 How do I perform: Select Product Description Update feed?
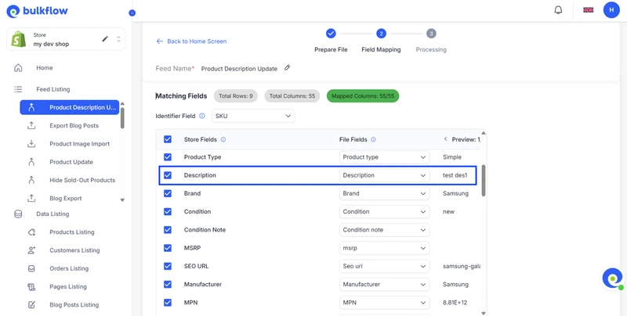coord(70,107)
